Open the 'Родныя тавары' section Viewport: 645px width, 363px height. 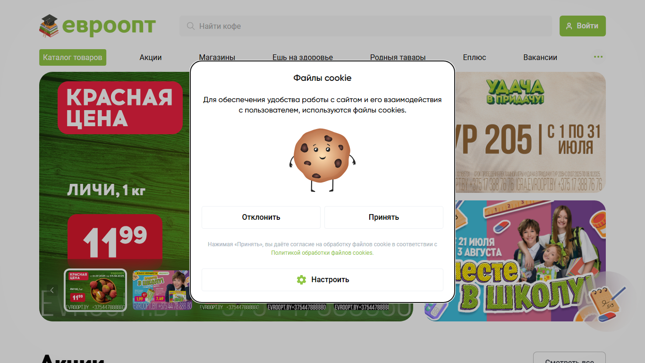click(398, 58)
